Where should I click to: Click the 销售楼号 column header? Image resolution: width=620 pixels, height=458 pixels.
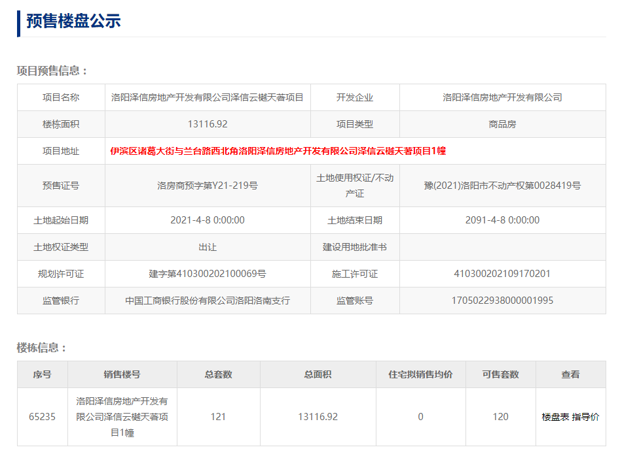(122, 374)
